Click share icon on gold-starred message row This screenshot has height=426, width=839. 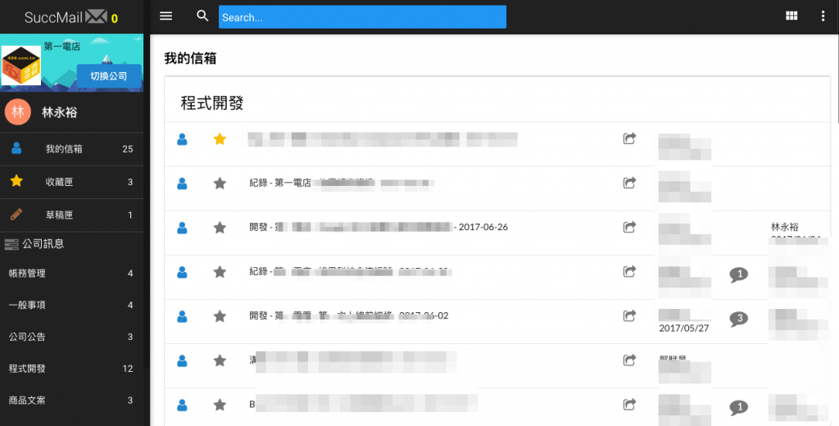pyautogui.click(x=629, y=138)
